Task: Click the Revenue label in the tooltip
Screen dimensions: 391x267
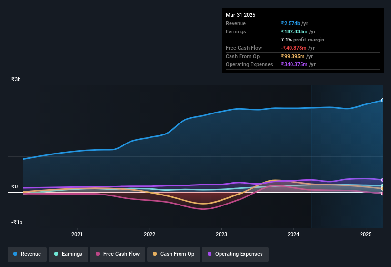Action: tap(236, 23)
